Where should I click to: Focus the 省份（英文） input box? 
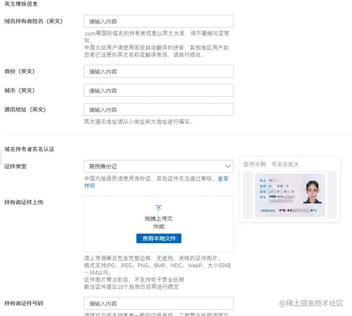(158, 71)
